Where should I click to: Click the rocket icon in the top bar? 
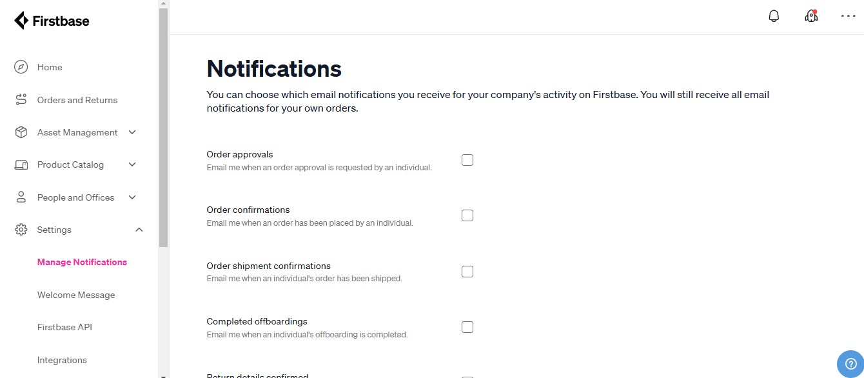811,16
